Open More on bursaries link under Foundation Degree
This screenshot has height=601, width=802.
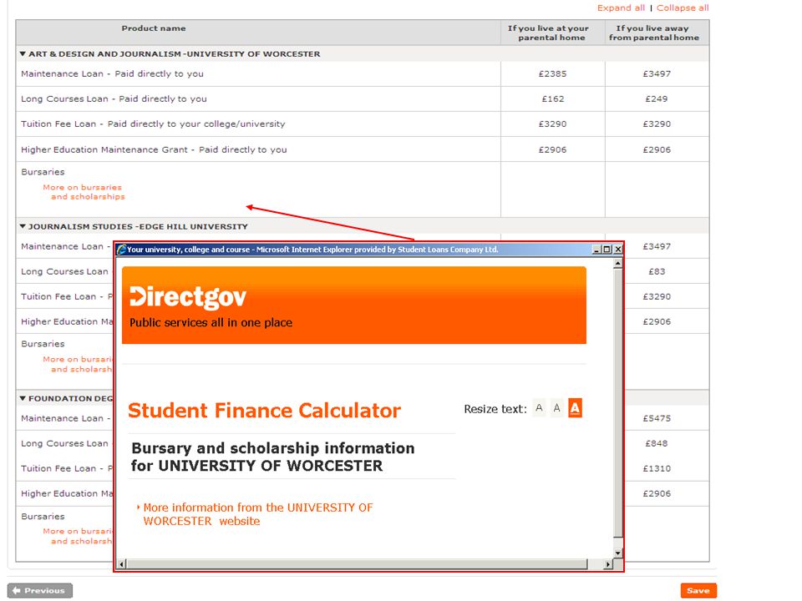click(x=78, y=536)
